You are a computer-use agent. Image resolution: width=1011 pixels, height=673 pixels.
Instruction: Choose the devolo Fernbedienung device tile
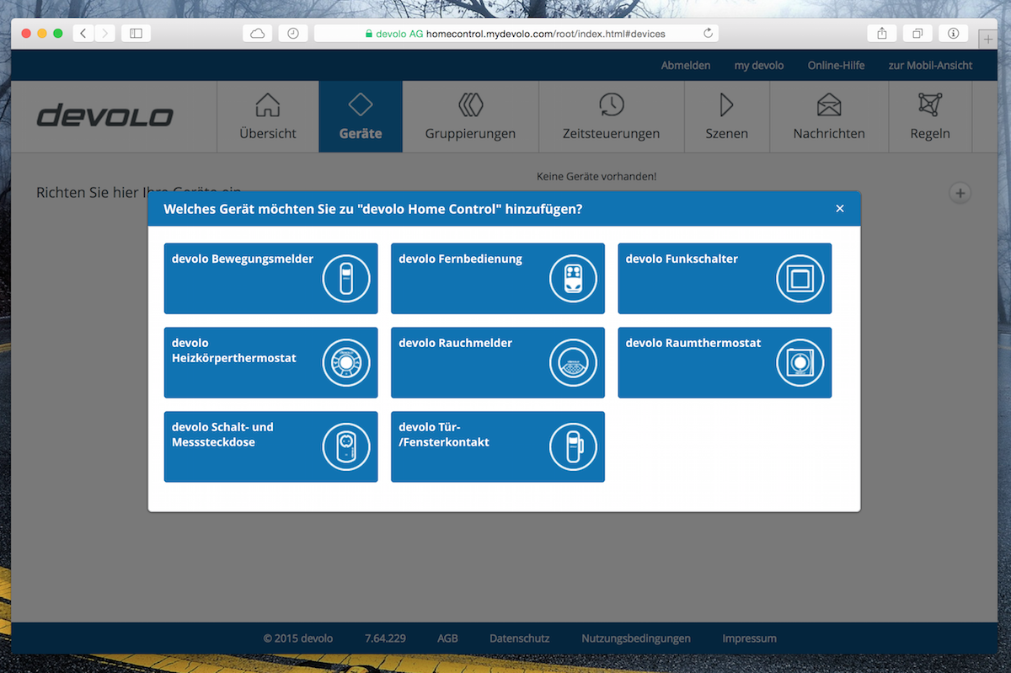click(497, 279)
